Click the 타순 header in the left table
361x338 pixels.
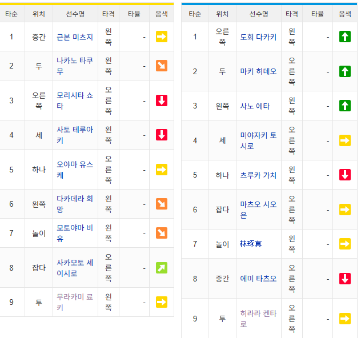point(11,14)
